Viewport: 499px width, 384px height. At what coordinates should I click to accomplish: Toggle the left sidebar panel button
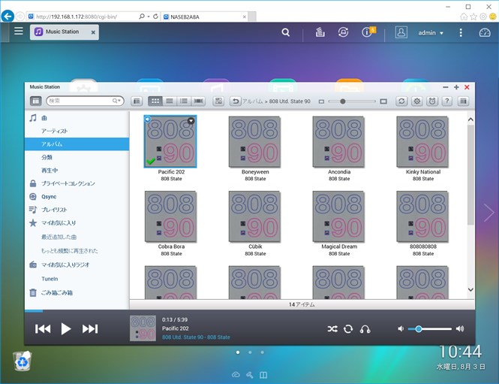coord(36,101)
